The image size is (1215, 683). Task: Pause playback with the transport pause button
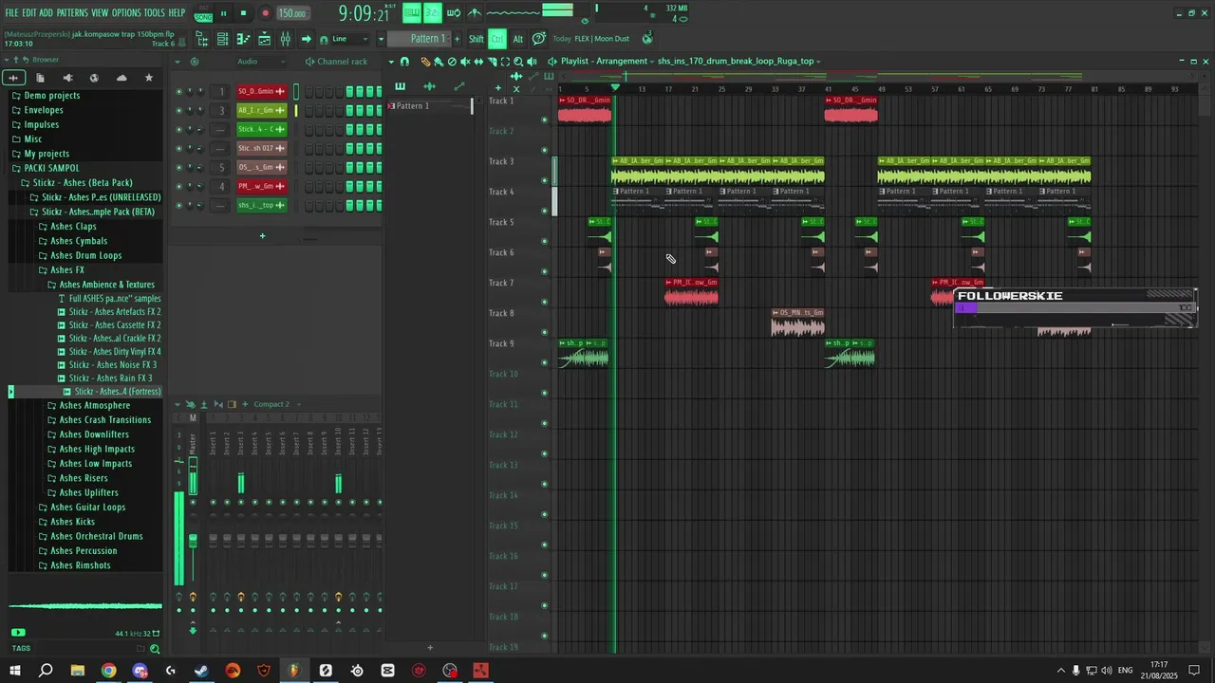224,13
